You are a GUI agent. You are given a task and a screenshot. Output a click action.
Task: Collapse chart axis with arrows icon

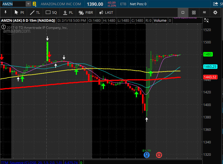206,21
